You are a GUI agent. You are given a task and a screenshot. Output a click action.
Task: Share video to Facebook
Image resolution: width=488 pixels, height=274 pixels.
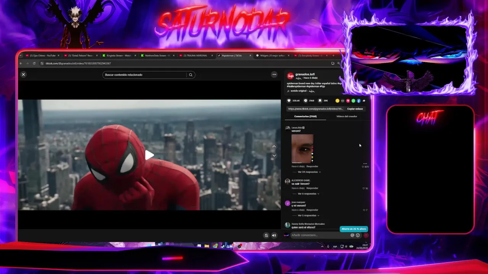point(359,100)
